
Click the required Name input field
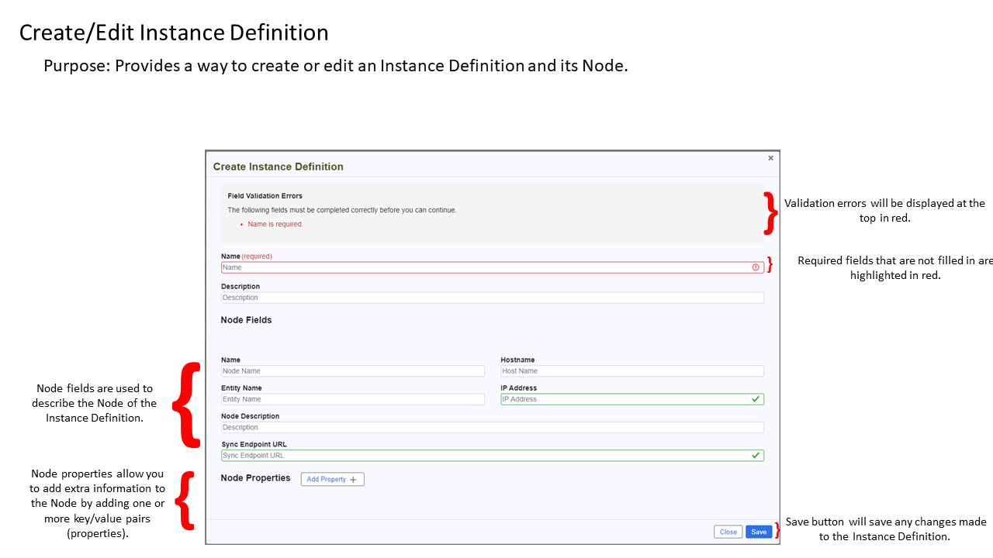(493, 267)
